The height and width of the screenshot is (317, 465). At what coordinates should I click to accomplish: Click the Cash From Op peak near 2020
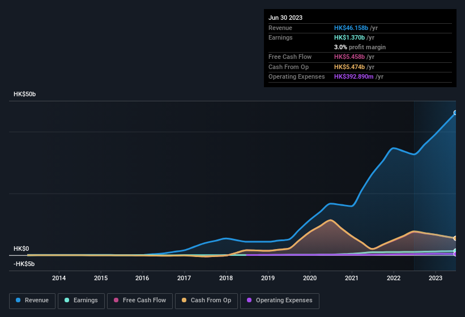click(x=331, y=220)
